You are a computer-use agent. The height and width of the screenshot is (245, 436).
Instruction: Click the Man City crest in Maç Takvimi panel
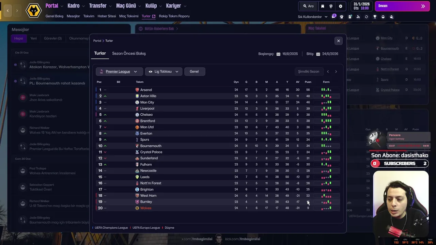(378, 38)
